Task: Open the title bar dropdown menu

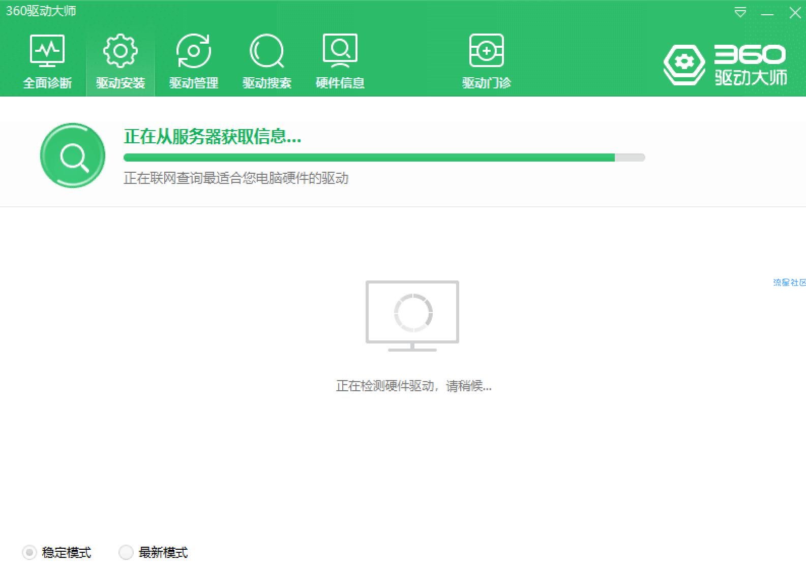Action: [x=740, y=12]
